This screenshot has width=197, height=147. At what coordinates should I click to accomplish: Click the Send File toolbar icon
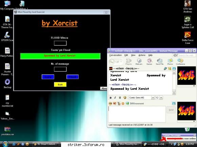pos(160,62)
